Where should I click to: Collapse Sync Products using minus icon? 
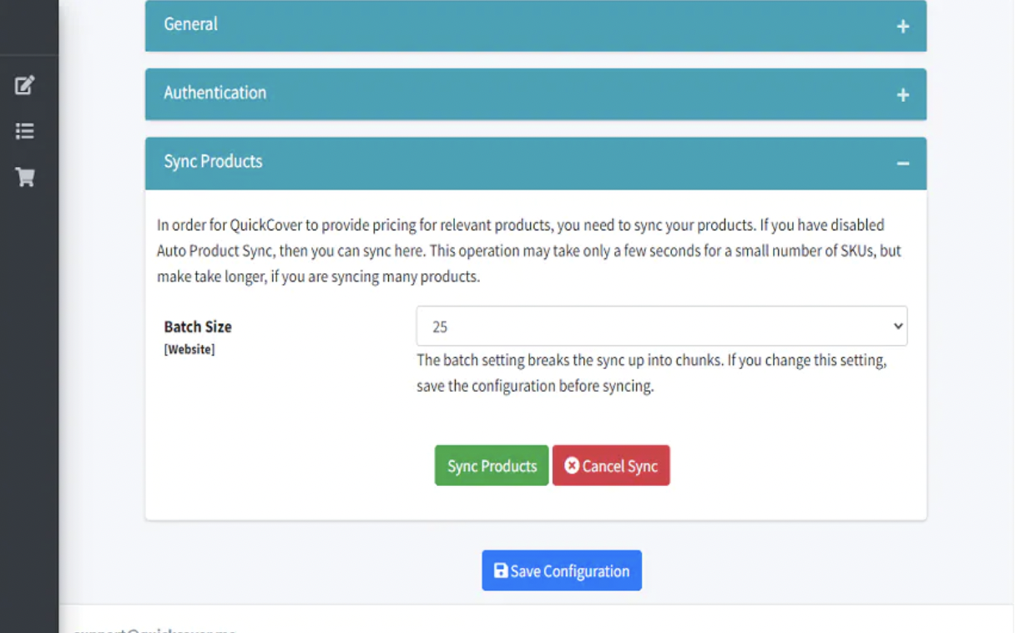click(902, 164)
